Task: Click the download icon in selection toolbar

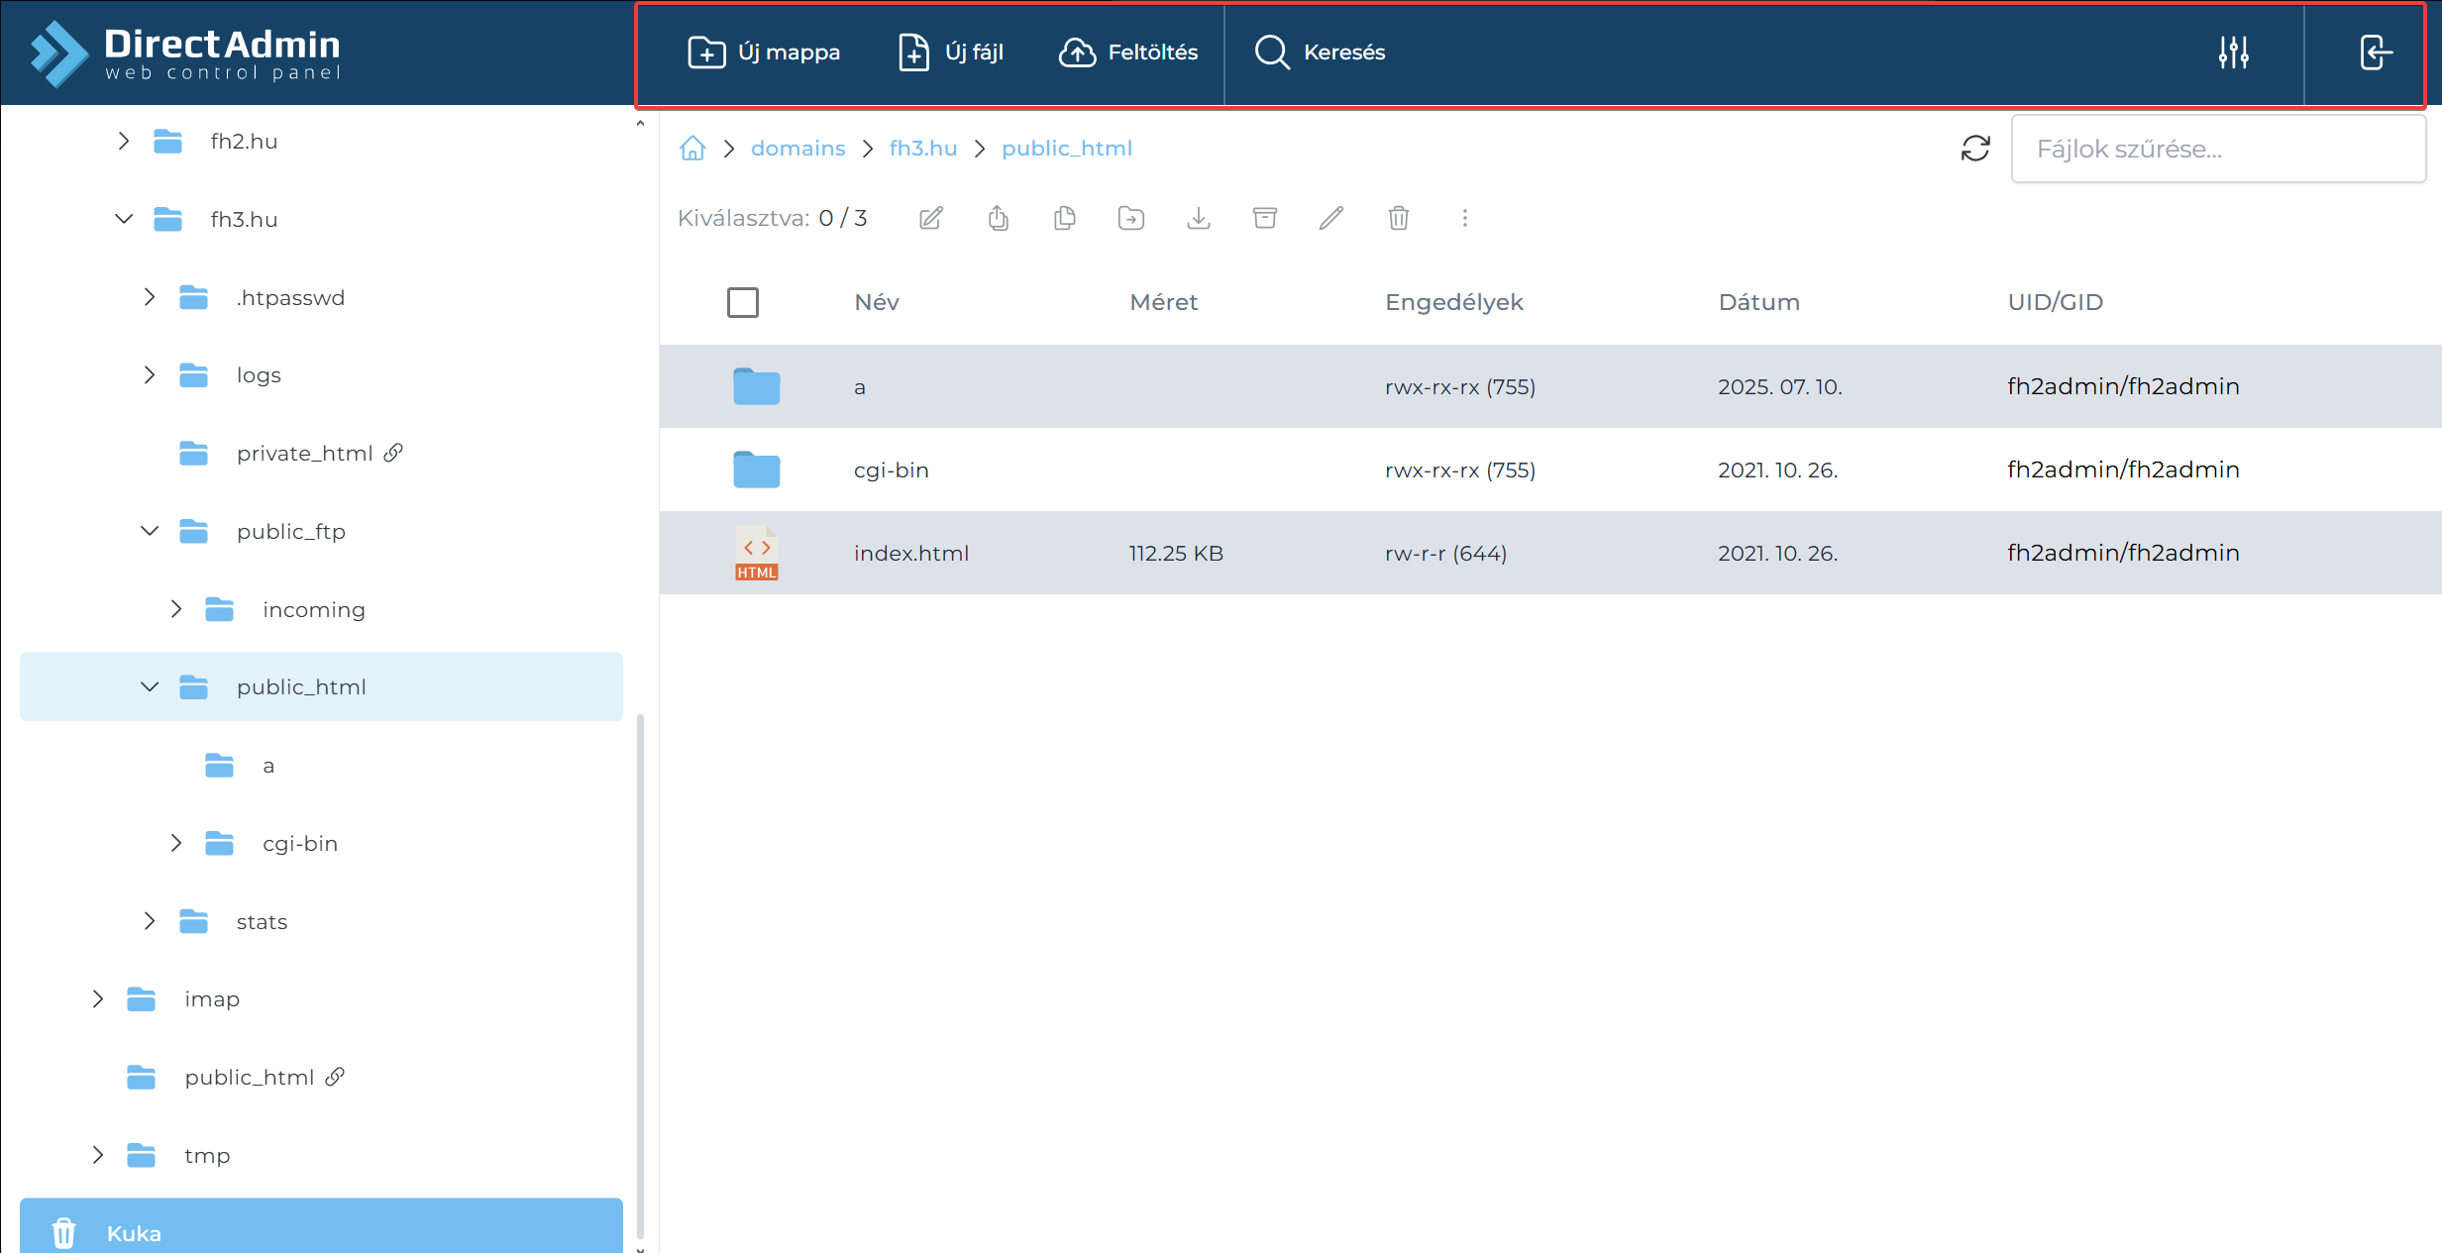Action: [x=1199, y=218]
